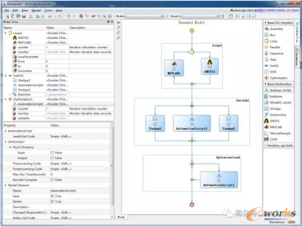Select the SimApp2 node in Switch1
This screenshot has width=302, height=227.
(x=229, y=123)
